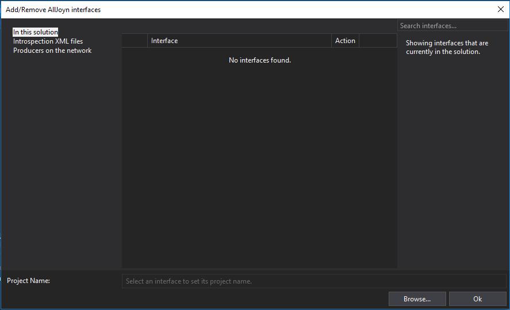Click the "Project Name:" label
The image size is (510, 310).
[x=28, y=281]
